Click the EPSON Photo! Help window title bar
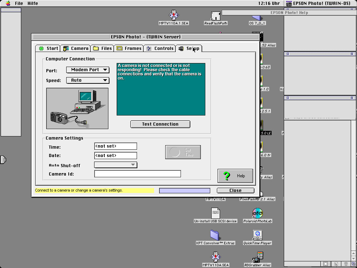Image resolution: width=357 pixels, height=268 pixels. pos(289,13)
